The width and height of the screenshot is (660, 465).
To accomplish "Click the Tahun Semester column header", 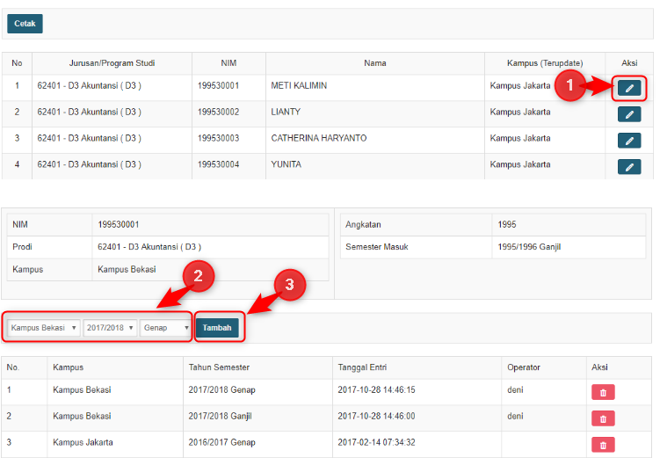I will pos(219,367).
